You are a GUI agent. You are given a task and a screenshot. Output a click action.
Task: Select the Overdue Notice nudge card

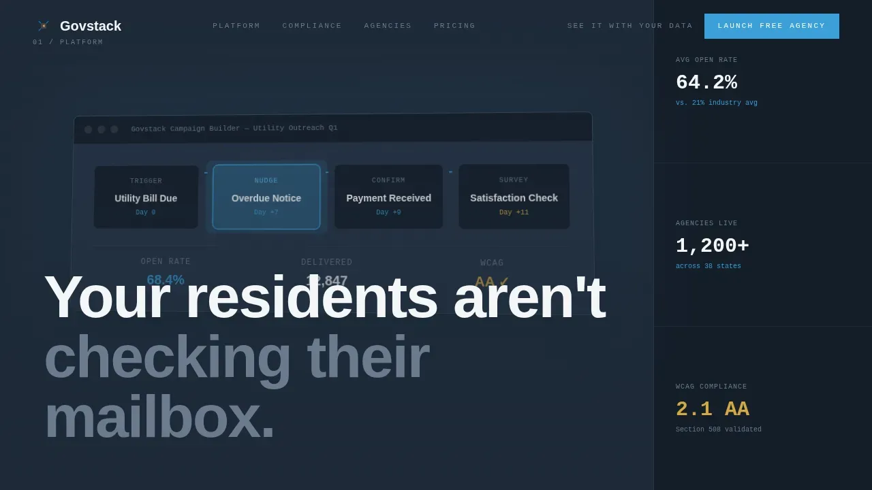click(x=266, y=197)
